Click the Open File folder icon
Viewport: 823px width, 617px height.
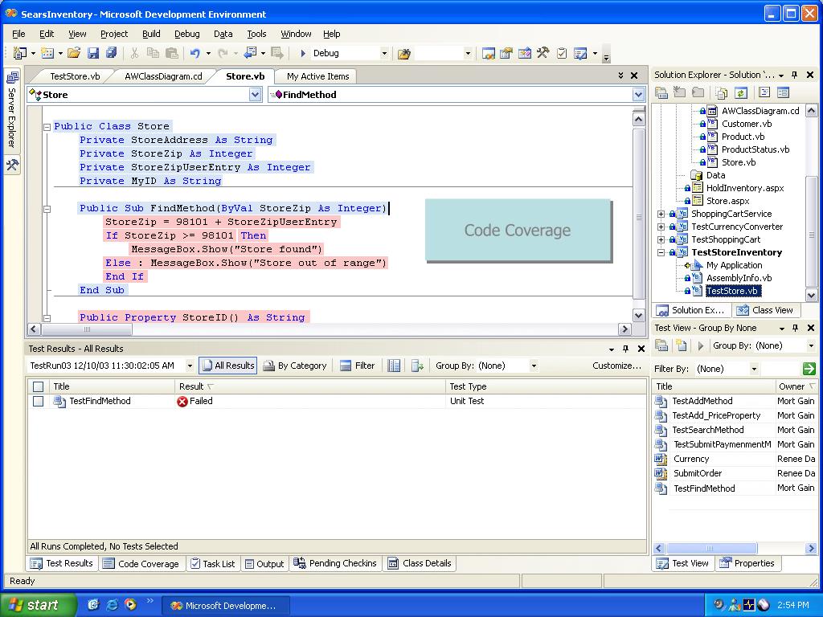click(74, 53)
